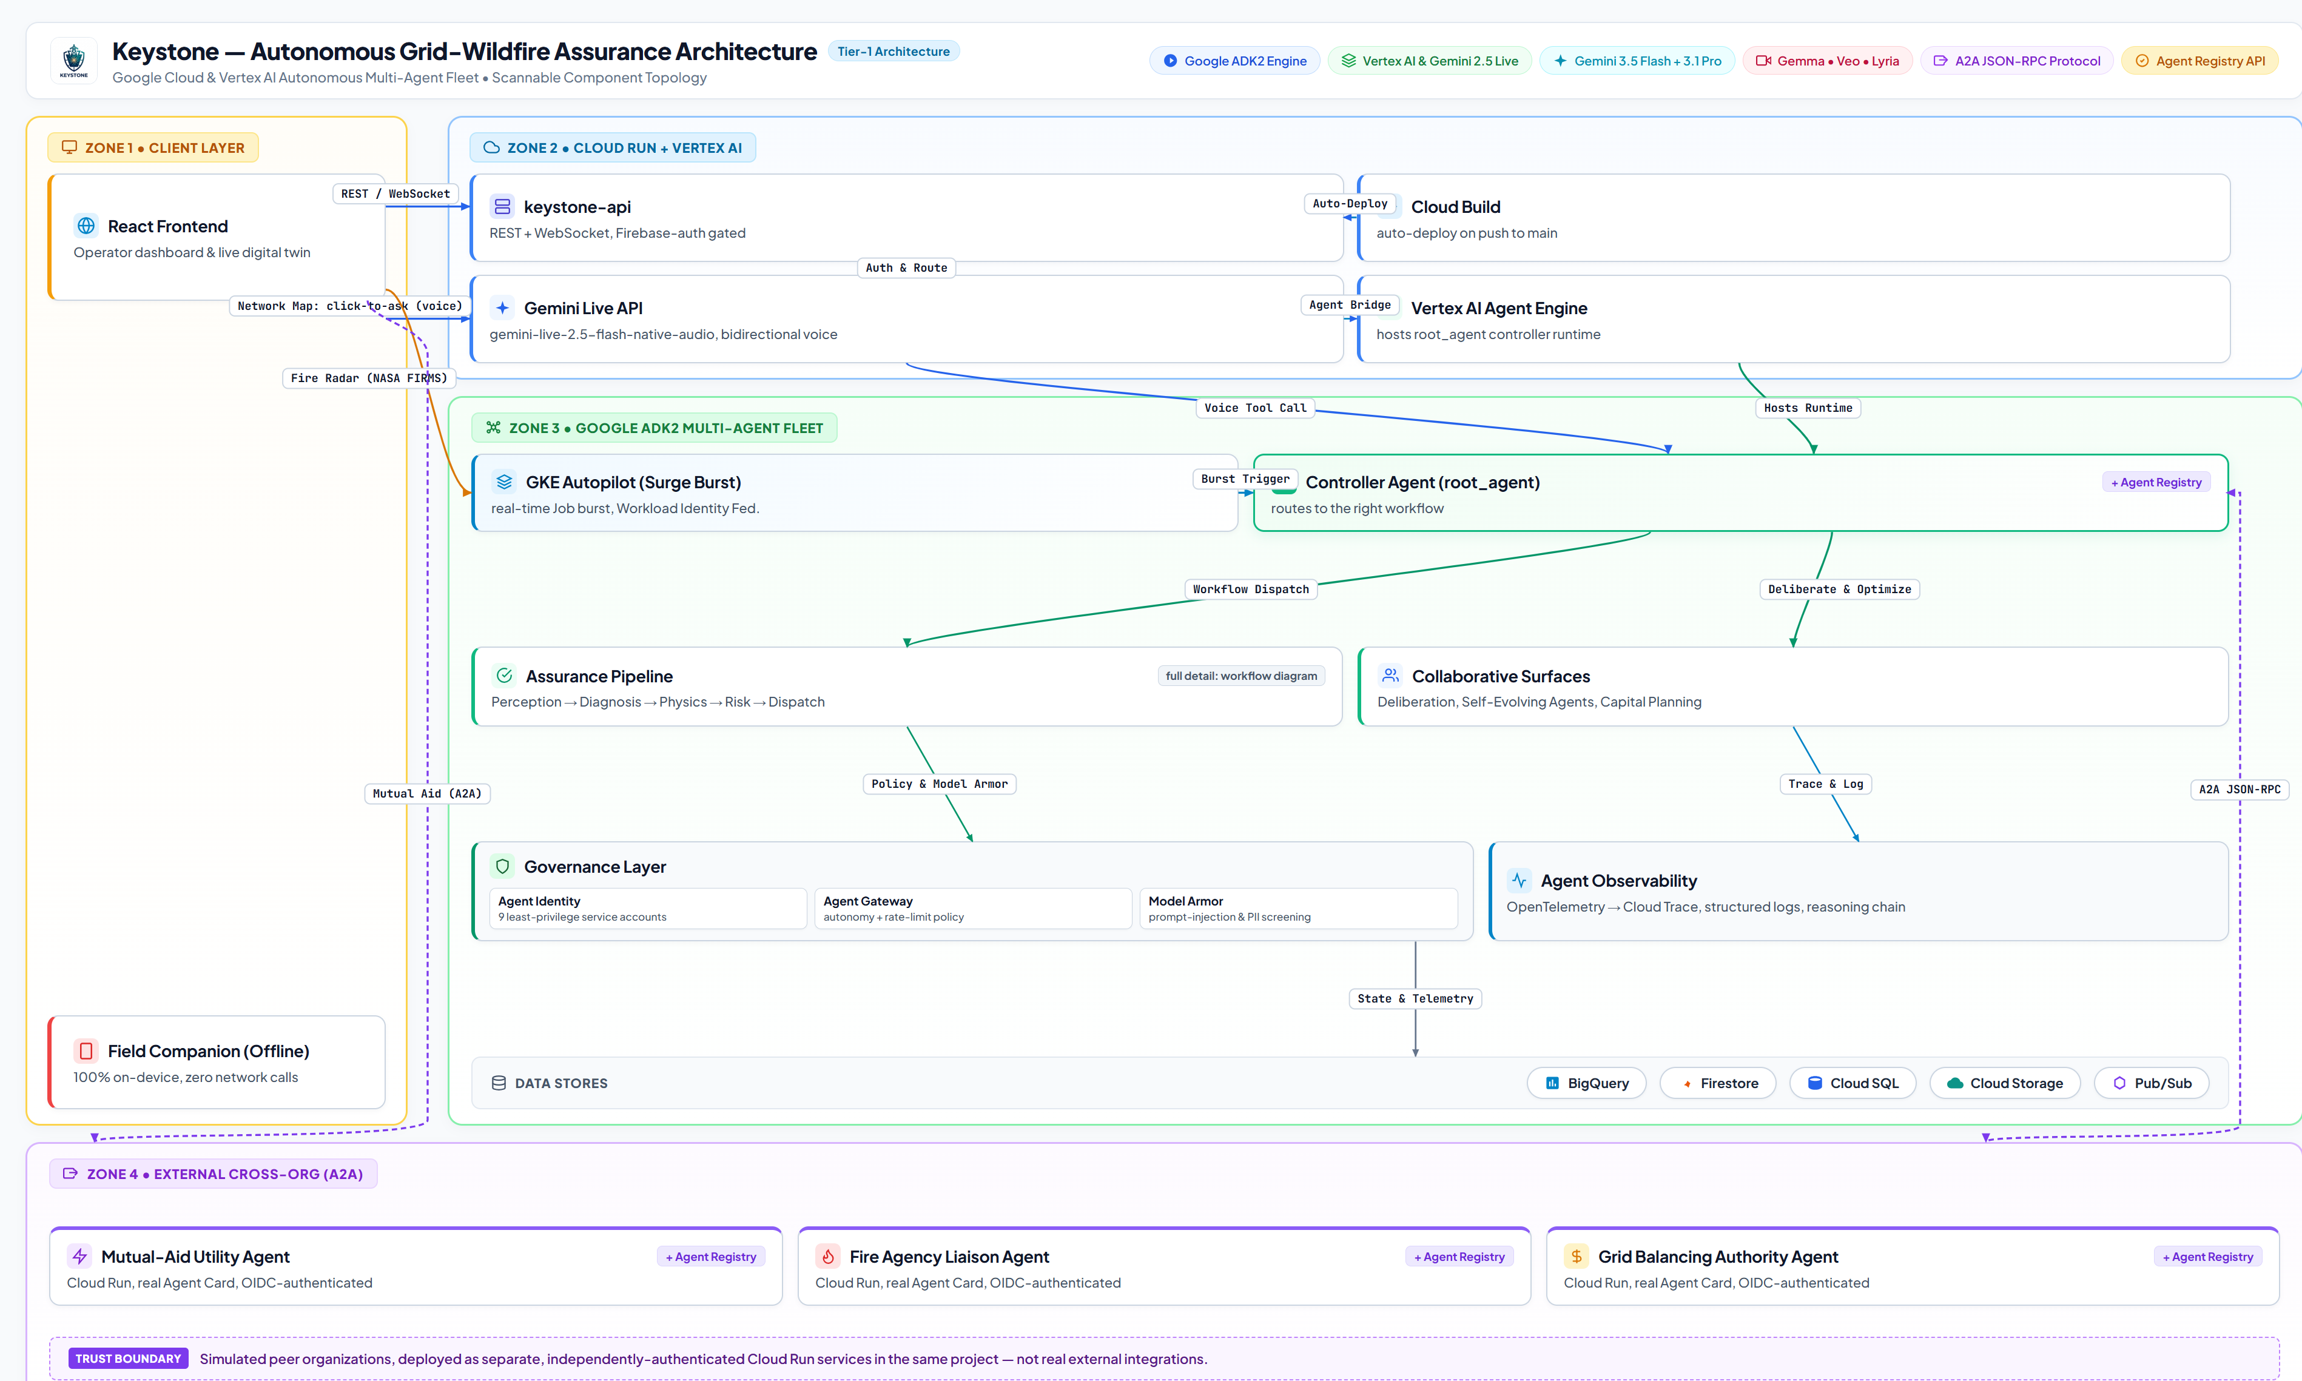The image size is (2302, 1381).
Task: Click the ZONE 1 • CLIENT LAYER header
Action: pos(153,147)
